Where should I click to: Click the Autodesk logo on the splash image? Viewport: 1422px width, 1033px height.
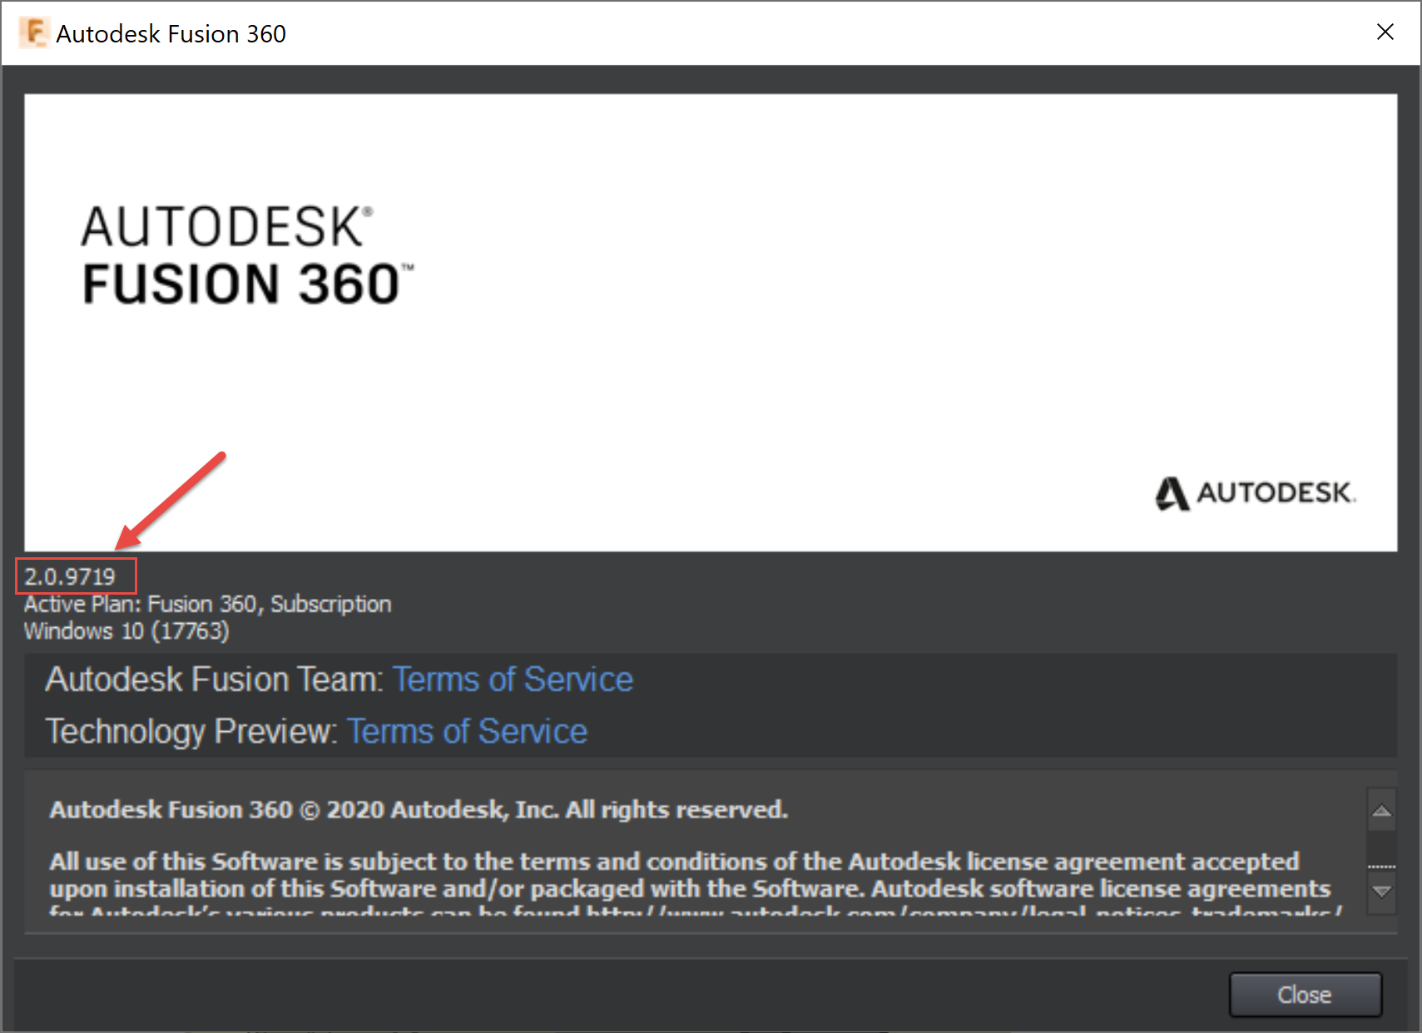(x=1256, y=493)
